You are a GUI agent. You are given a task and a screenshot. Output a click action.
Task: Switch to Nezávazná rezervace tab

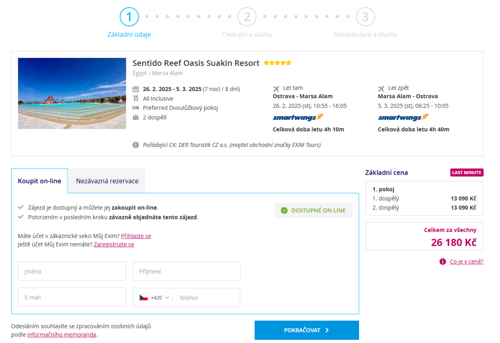click(107, 181)
